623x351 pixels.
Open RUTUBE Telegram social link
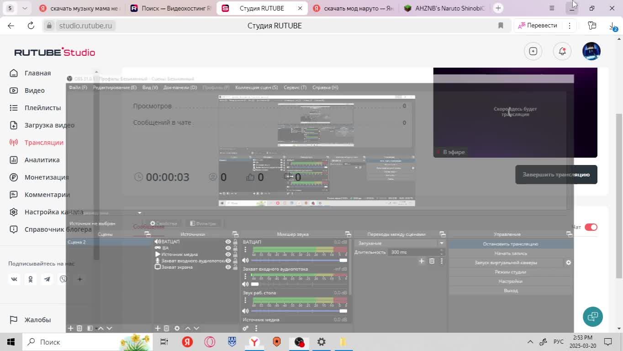[47, 279]
